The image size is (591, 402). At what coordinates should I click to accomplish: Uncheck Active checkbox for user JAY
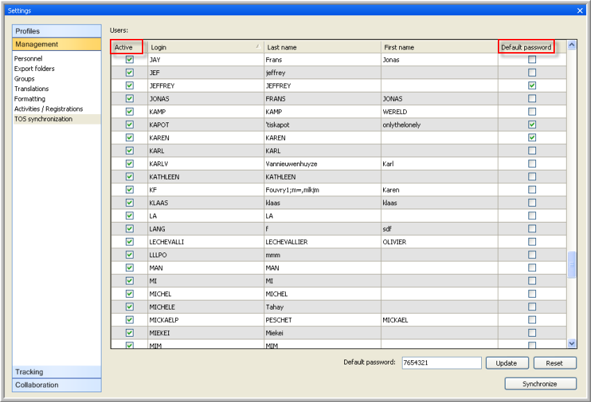coord(129,60)
